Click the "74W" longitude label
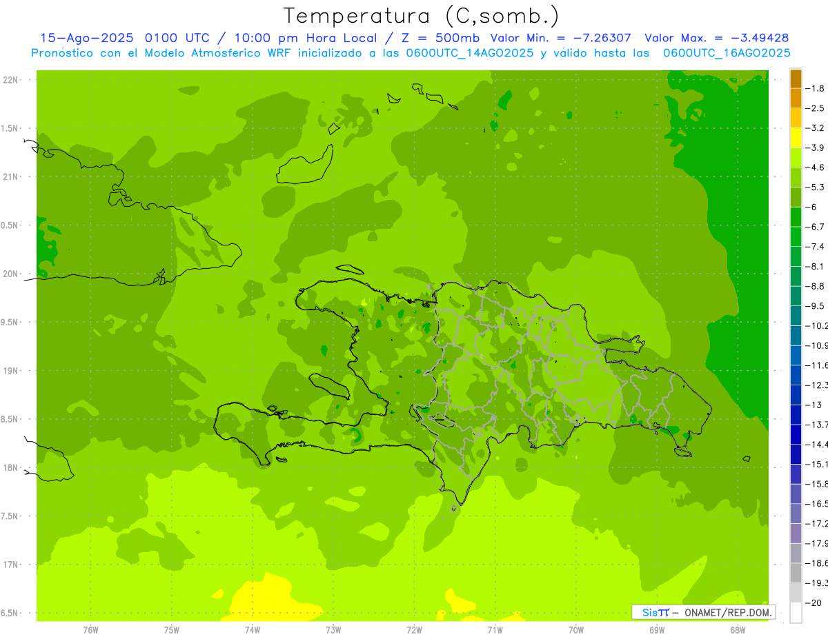Viewport: 828px width, 639px height. (x=253, y=630)
